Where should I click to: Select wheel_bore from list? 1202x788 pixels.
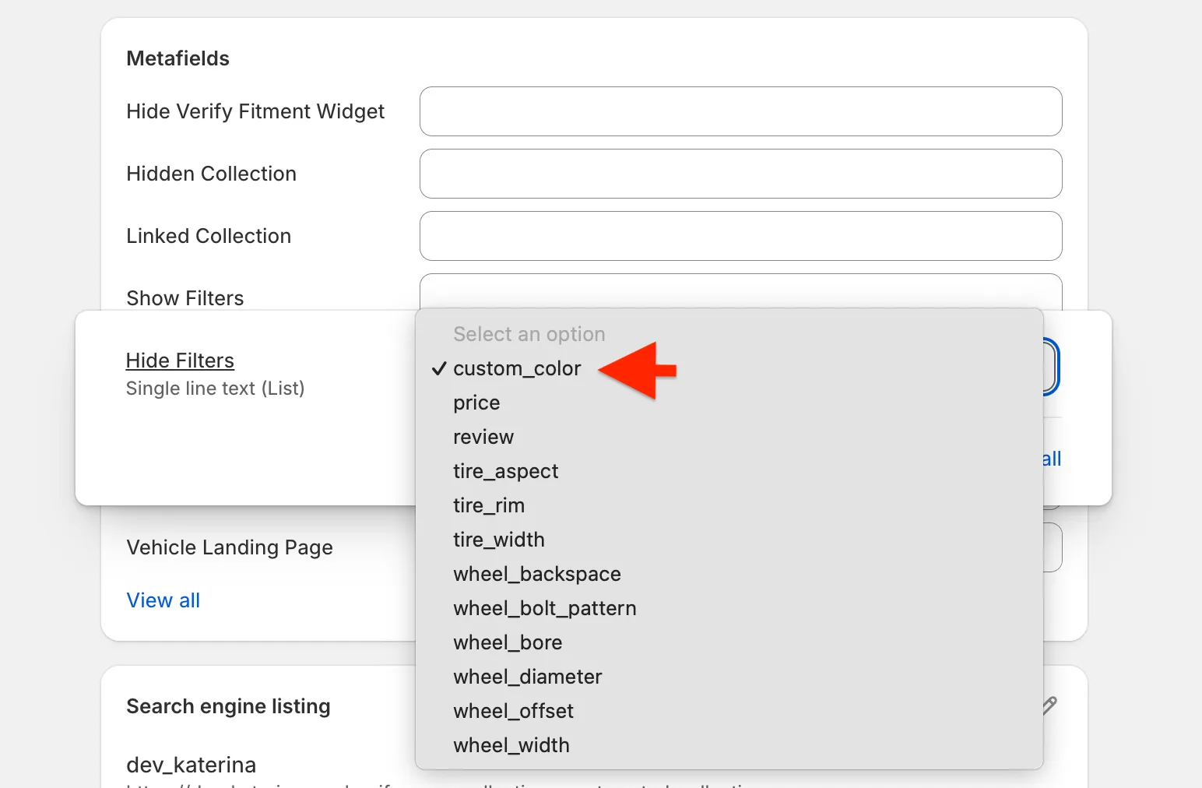click(508, 642)
